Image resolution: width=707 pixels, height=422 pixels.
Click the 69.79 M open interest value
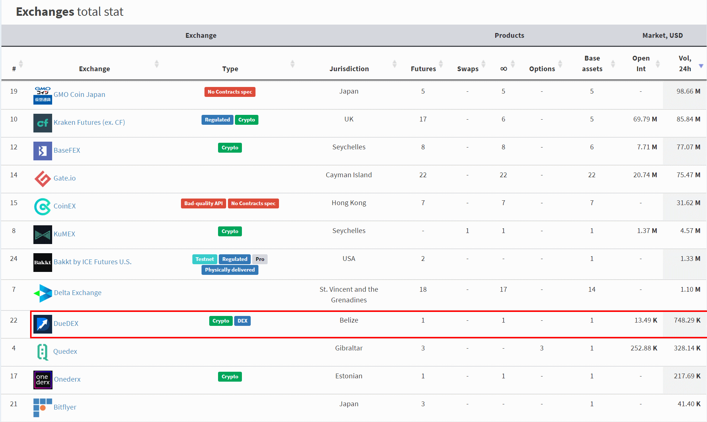pyautogui.click(x=645, y=119)
